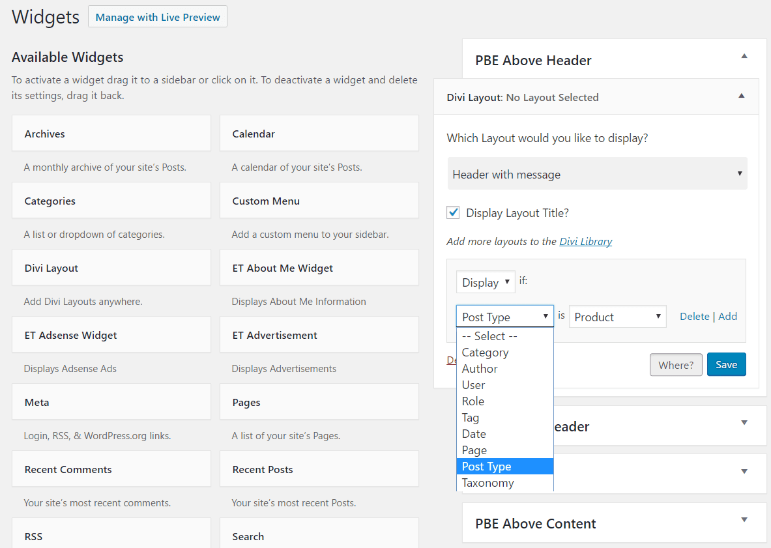This screenshot has height=548, width=771.
Task: Collapse the Divi Layout widget arrow
Action: tap(741, 96)
